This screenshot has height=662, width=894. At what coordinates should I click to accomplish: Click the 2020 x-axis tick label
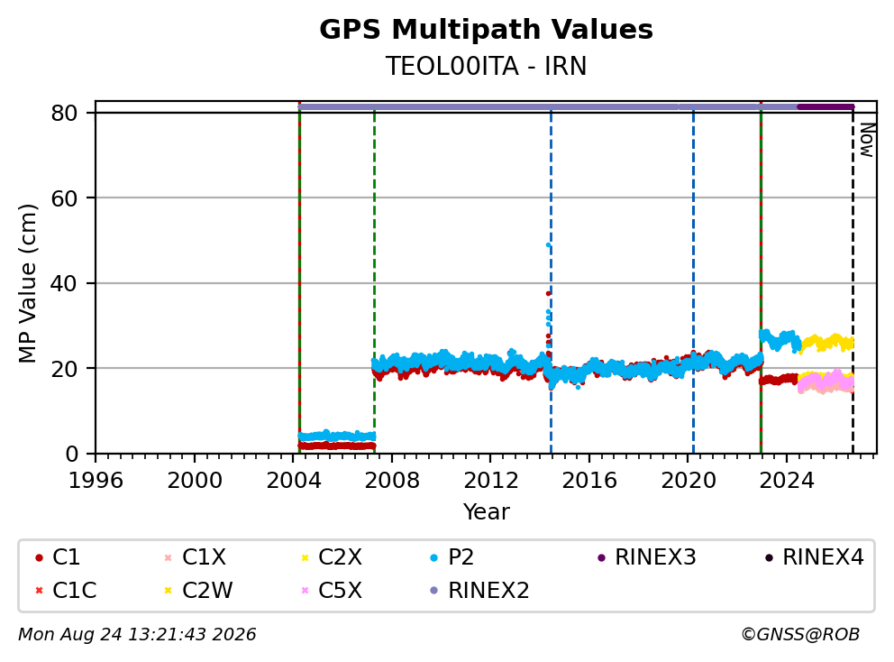coord(689,481)
